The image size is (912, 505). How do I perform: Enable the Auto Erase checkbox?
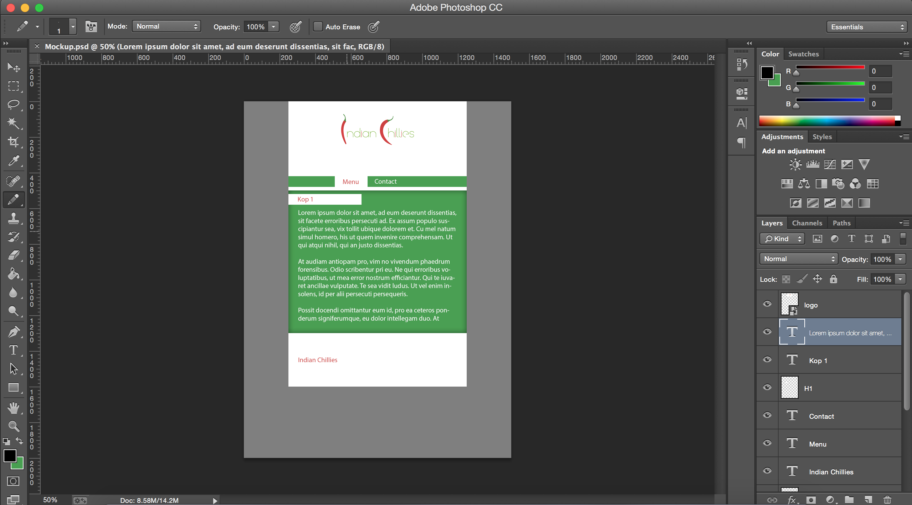[318, 27]
